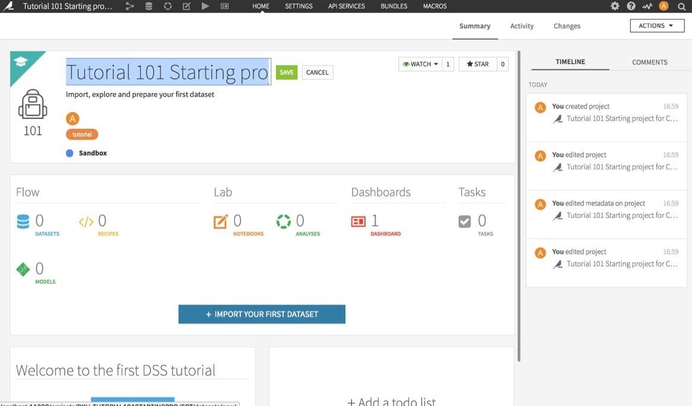Click the Datasets count label

tap(47, 234)
